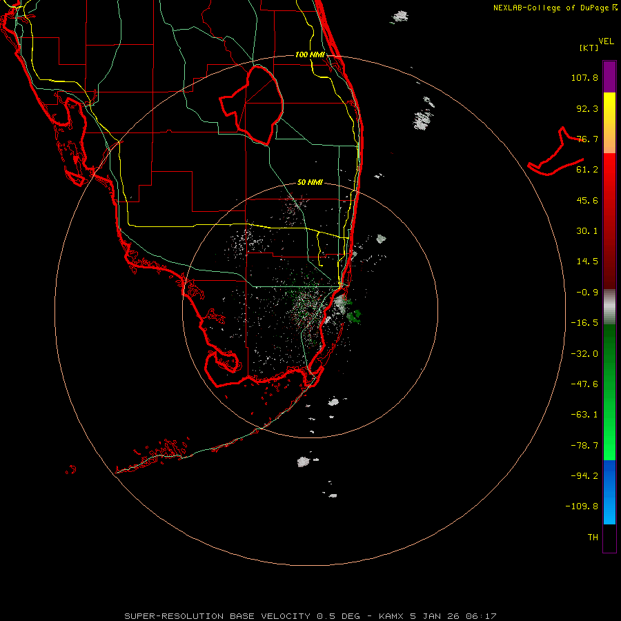Click the [KT] units label
The height and width of the screenshot is (621, 621).
(x=589, y=48)
